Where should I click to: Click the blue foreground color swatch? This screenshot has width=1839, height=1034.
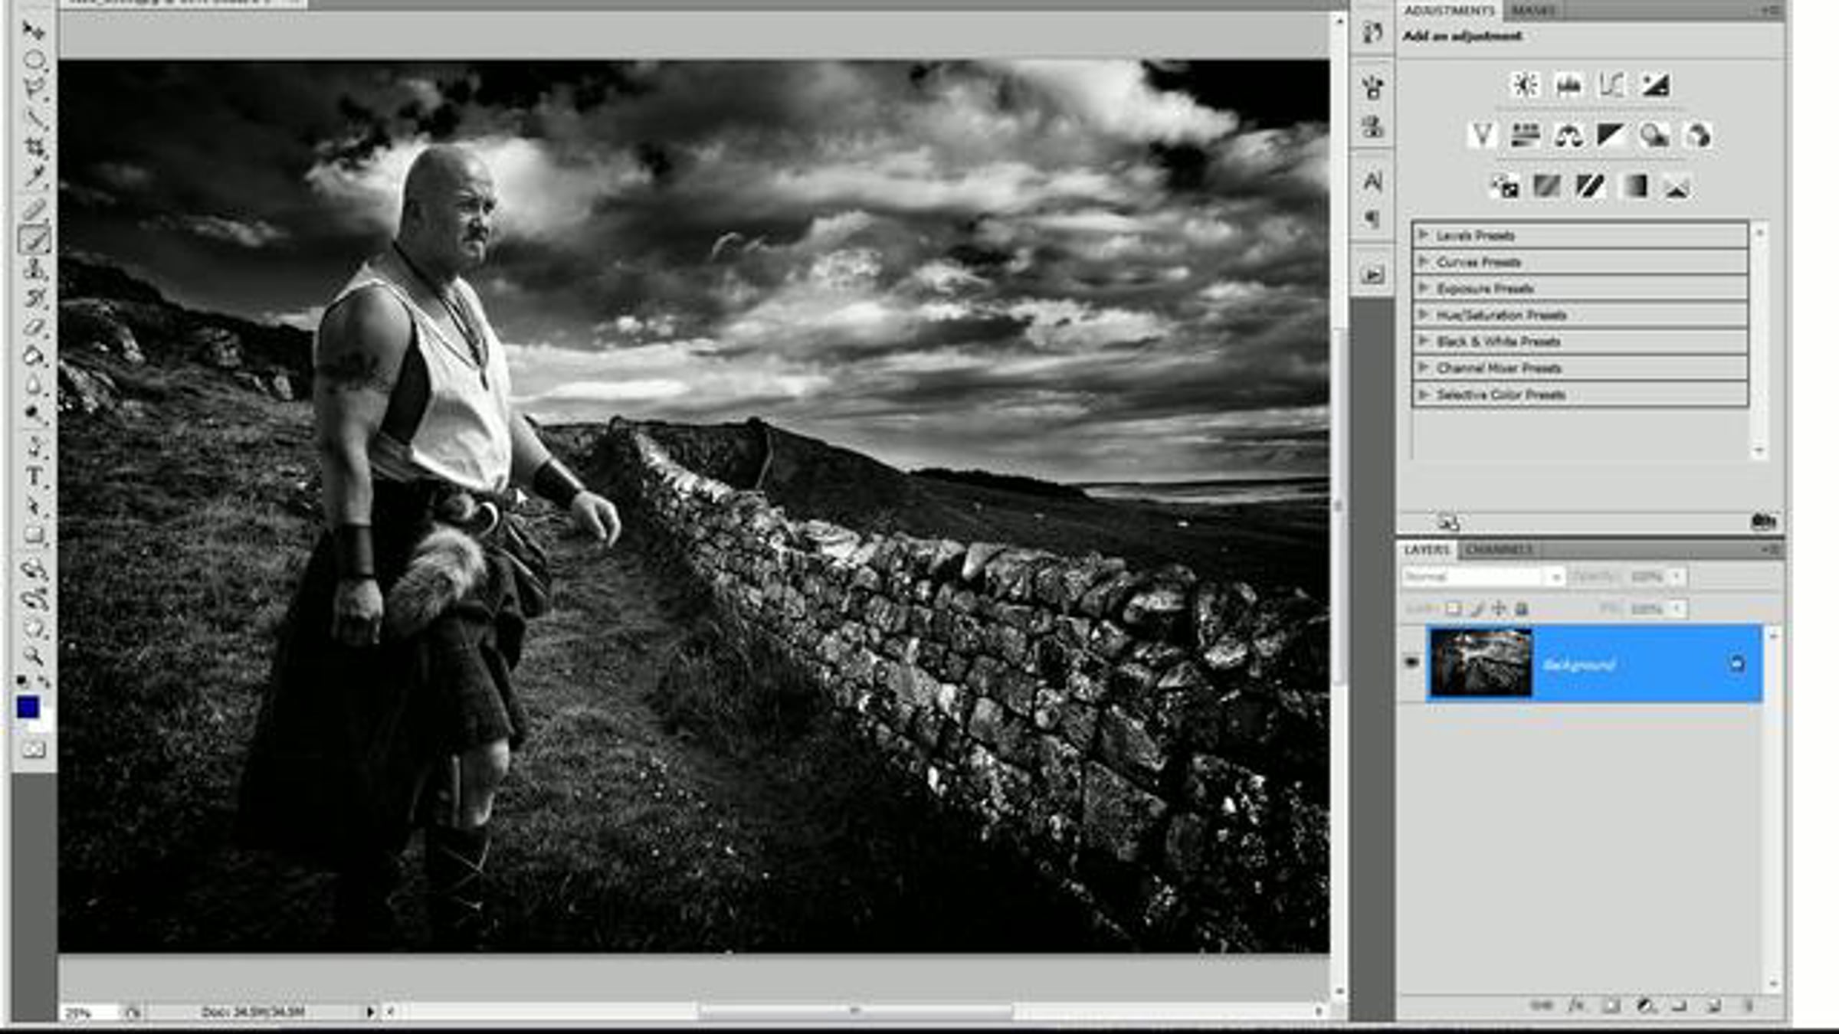tap(28, 706)
